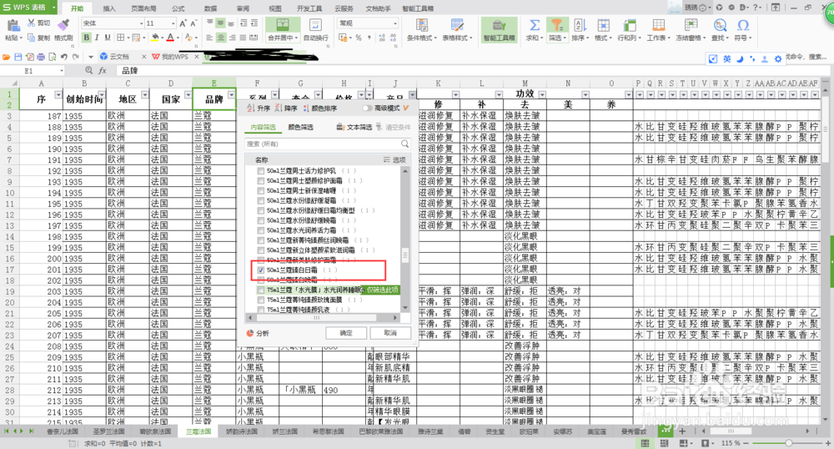Viewport: 834px width, 449px height.
Task: Click the search magnifier in filter box
Action: [x=404, y=144]
